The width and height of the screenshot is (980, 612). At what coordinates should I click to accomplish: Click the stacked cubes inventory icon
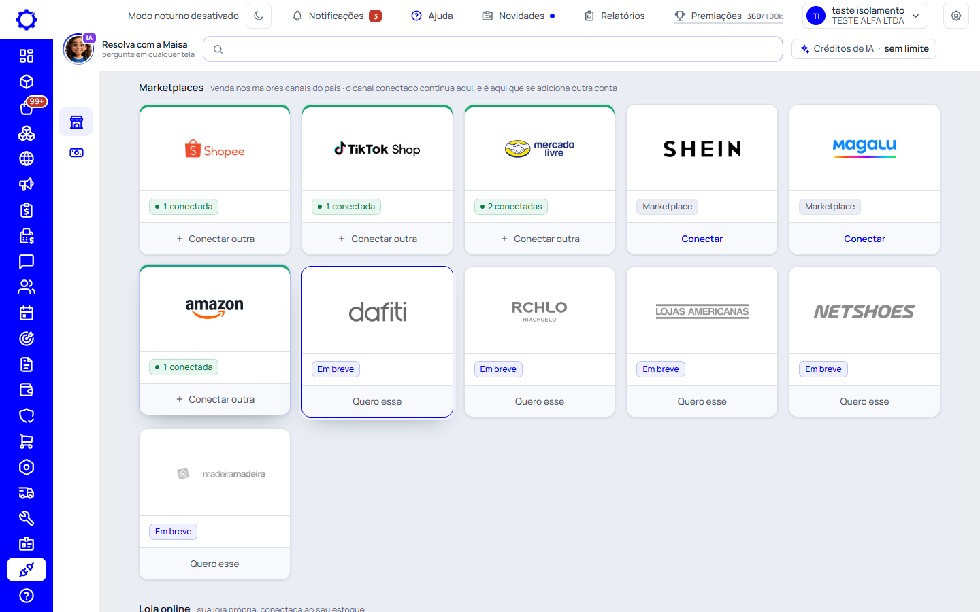click(x=27, y=133)
